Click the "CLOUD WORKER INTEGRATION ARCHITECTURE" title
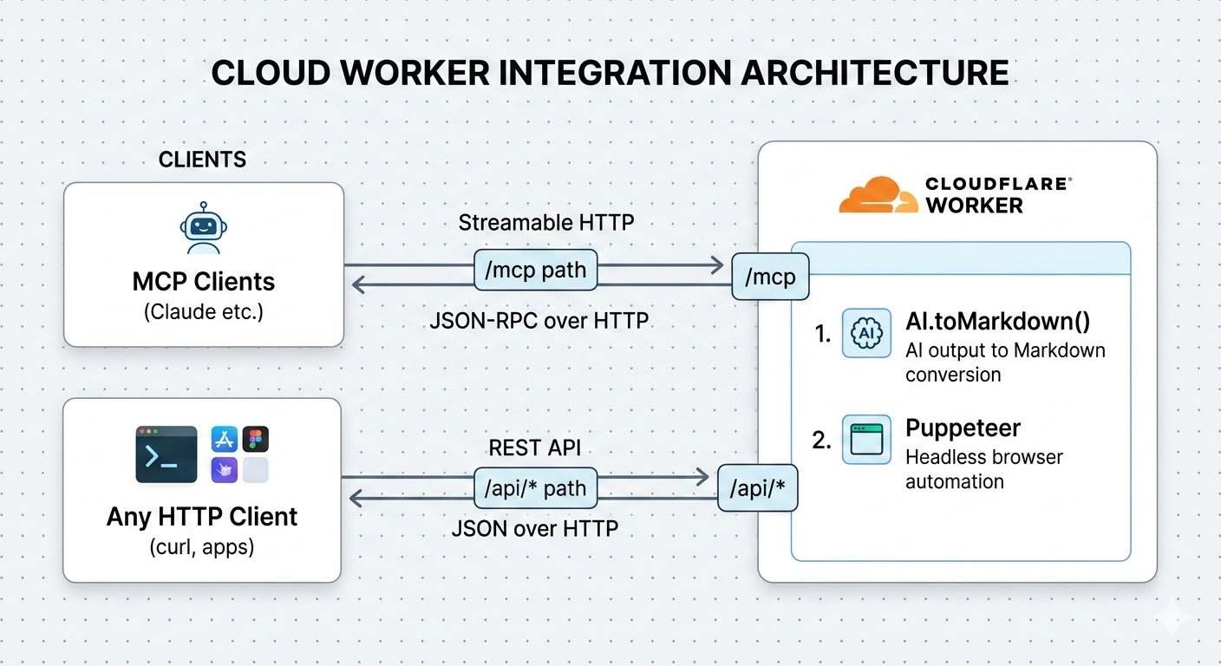The image size is (1221, 666). point(610,73)
